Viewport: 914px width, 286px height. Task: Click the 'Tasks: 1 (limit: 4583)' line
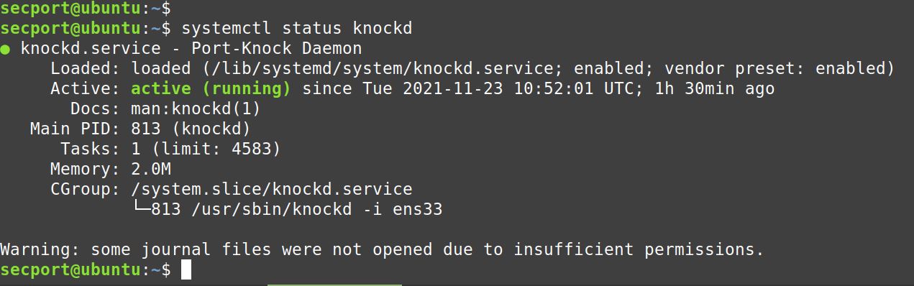tap(170, 149)
